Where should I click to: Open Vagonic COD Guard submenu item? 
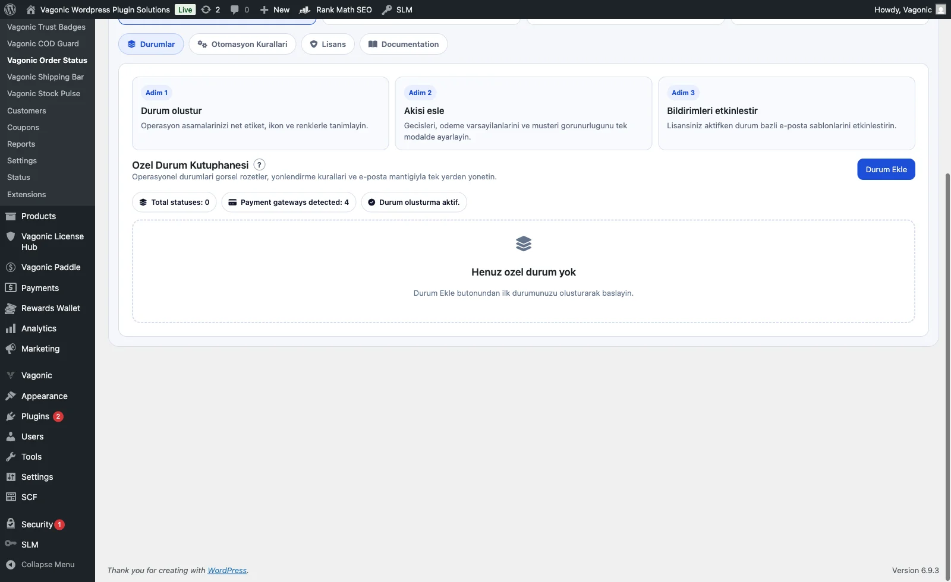43,43
